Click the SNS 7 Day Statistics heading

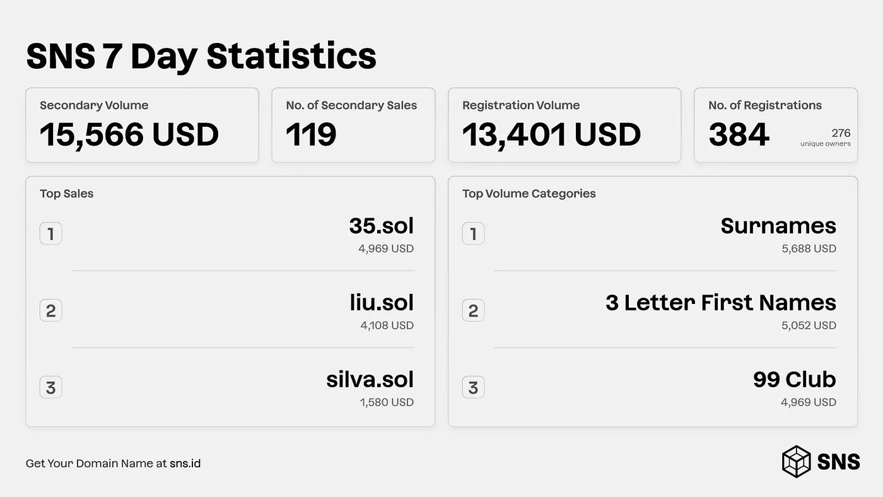[x=201, y=56]
